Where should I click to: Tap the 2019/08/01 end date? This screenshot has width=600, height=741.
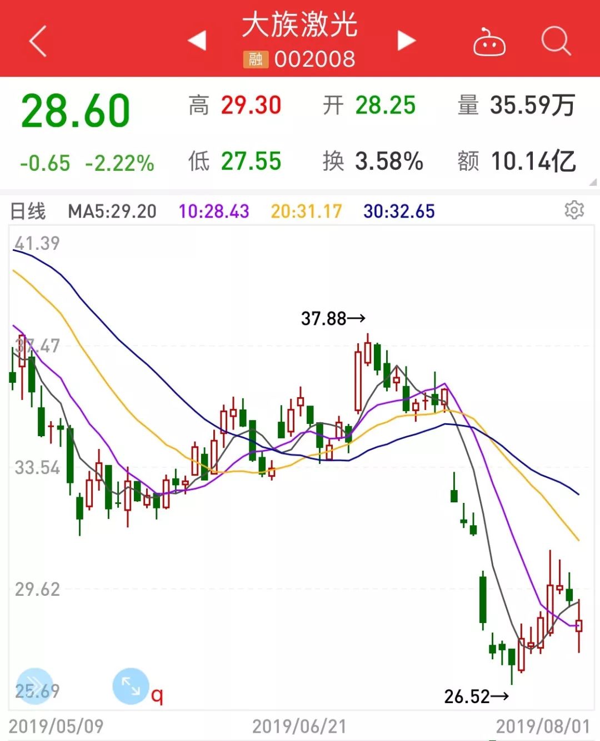tap(543, 726)
